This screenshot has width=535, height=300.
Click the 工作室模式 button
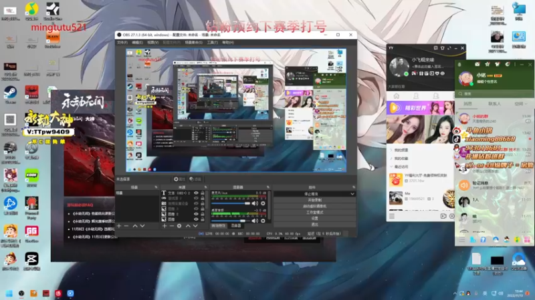[x=314, y=212]
